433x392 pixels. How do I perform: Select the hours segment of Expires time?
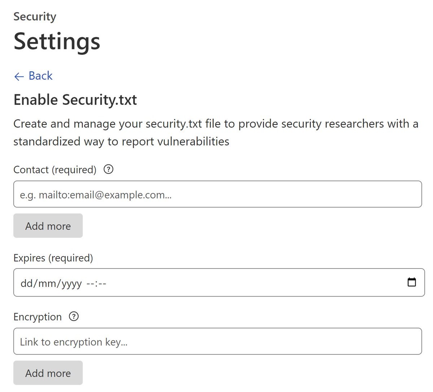point(90,283)
